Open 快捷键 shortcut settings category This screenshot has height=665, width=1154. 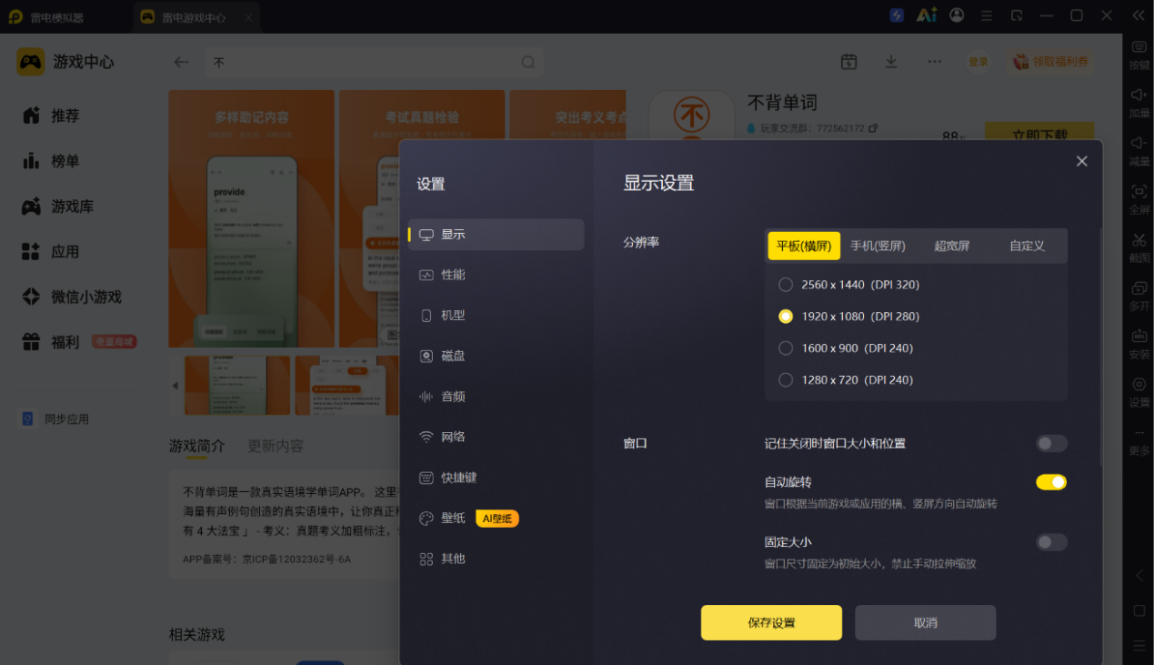(496, 478)
